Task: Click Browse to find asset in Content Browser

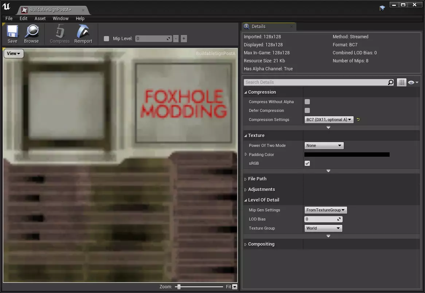Action: [x=31, y=34]
